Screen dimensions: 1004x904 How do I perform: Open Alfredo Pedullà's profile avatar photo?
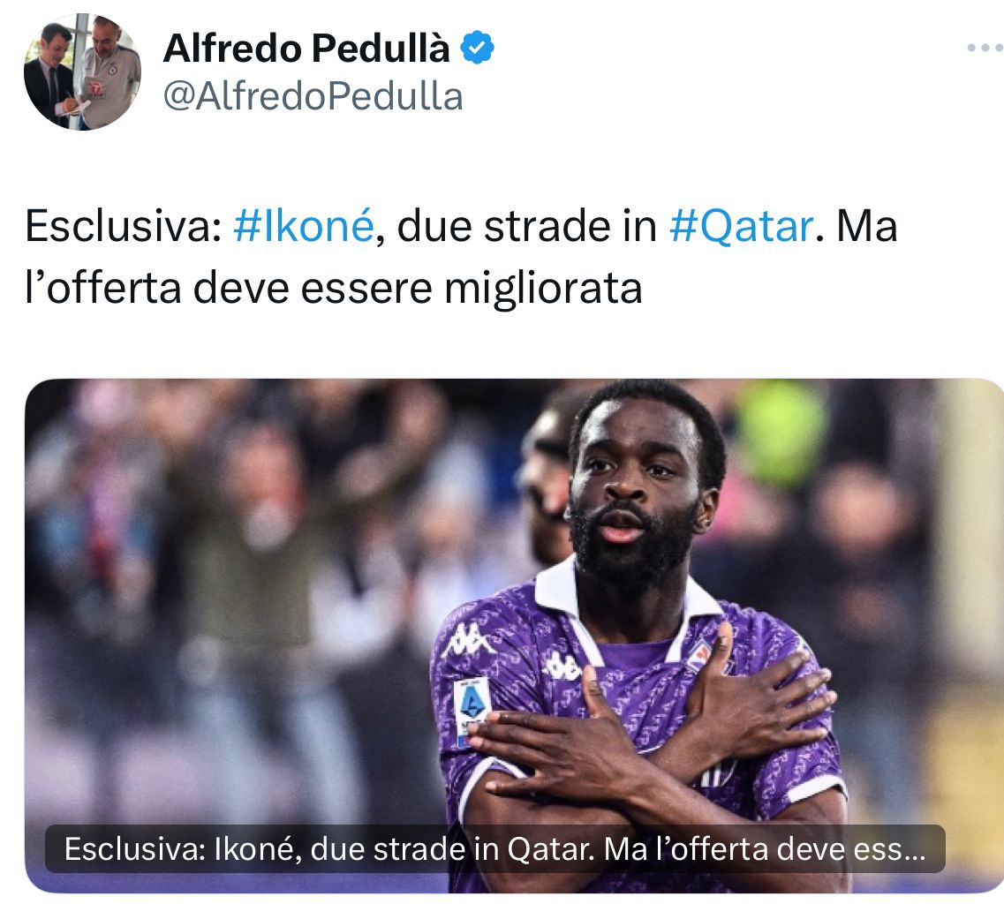point(82,71)
